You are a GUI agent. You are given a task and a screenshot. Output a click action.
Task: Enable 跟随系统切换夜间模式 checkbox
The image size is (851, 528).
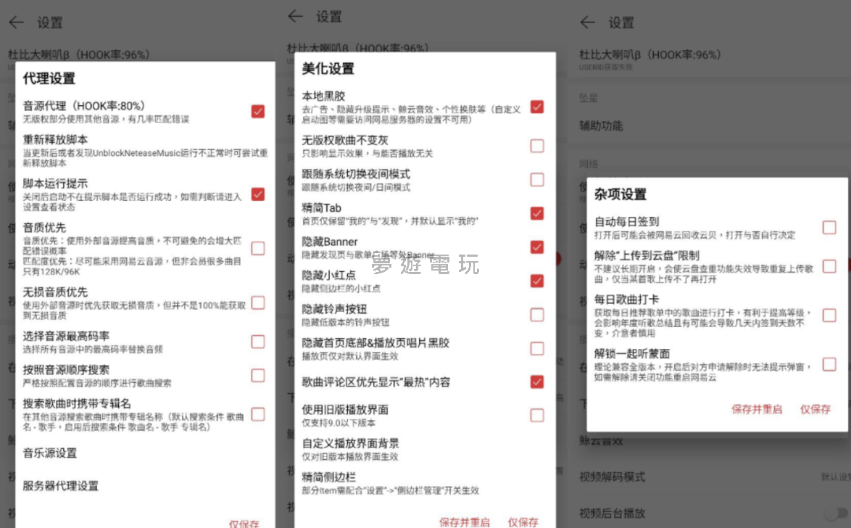point(536,179)
